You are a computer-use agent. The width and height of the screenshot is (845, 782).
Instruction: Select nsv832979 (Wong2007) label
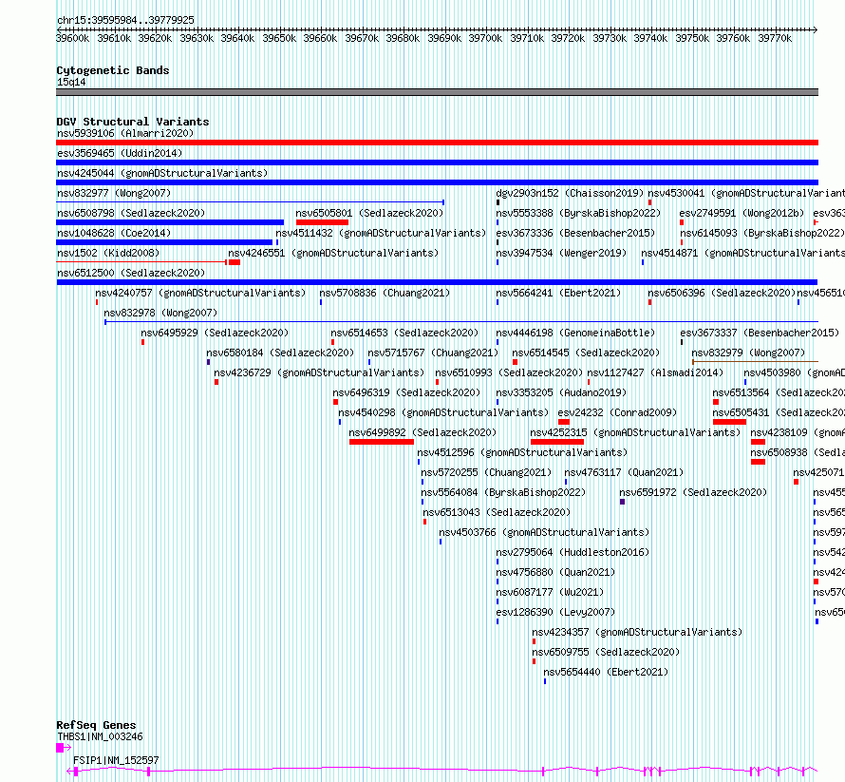tap(748, 353)
